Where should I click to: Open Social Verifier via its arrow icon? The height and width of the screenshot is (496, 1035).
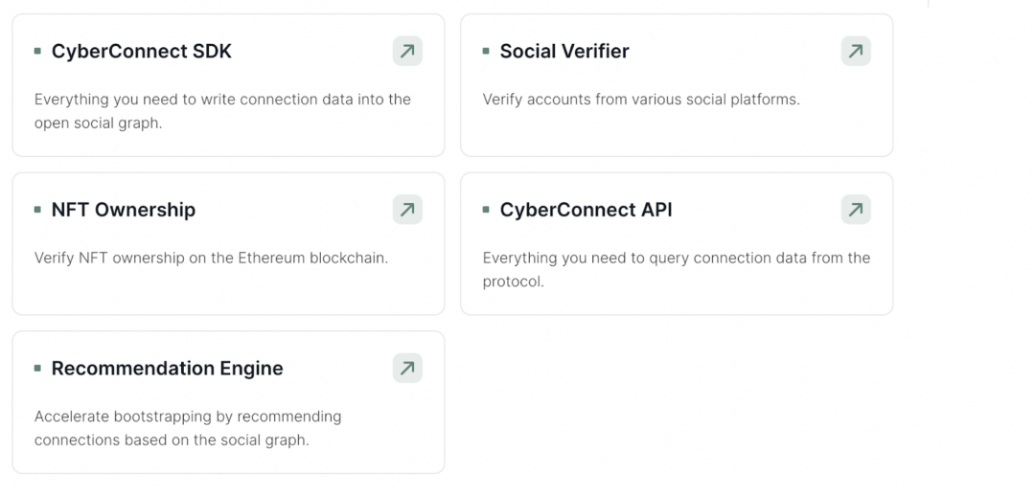(856, 52)
